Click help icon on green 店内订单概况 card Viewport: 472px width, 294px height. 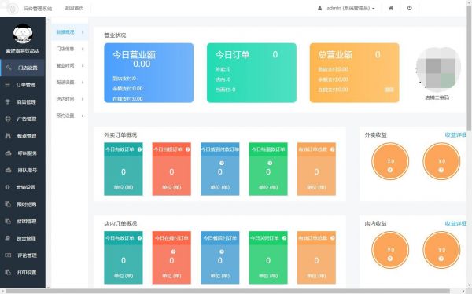pos(284,238)
